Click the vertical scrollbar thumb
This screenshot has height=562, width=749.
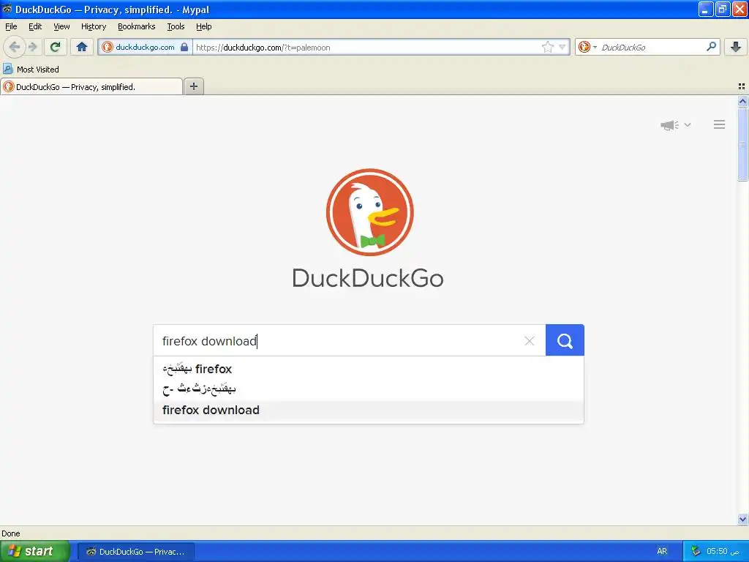[x=742, y=144]
